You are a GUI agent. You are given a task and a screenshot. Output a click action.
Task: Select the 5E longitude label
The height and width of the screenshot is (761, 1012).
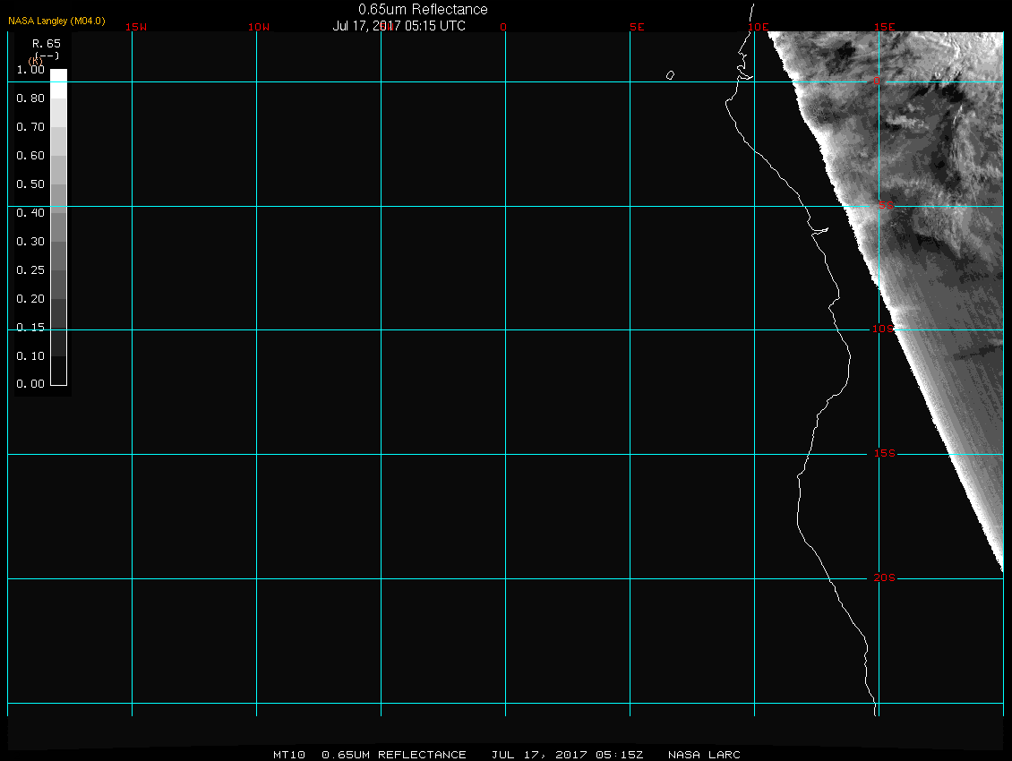coord(637,27)
